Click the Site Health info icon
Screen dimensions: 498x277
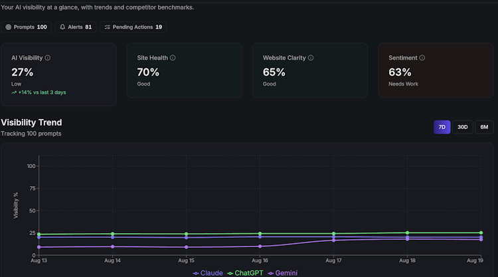tap(173, 58)
